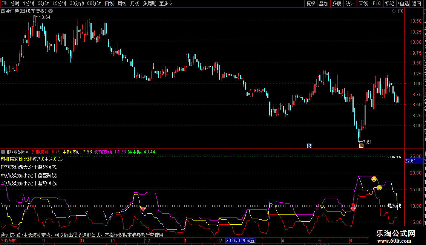The width and height of the screenshot is (426, 245).
Task: Click the 国金证券(日线,前复权) title
Action: 24,11
